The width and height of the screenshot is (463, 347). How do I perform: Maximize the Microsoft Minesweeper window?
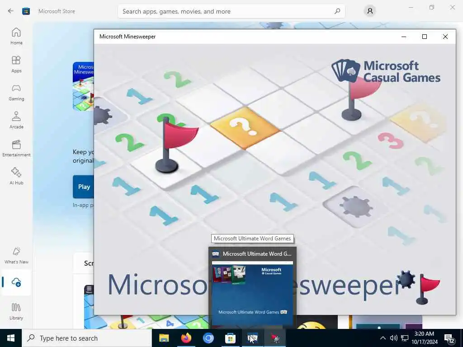coord(424,37)
